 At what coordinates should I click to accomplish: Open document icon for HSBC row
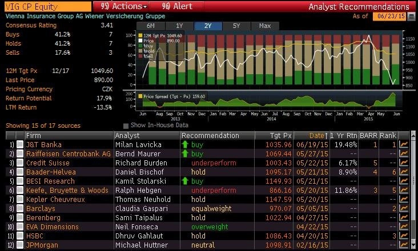[x=20, y=236]
